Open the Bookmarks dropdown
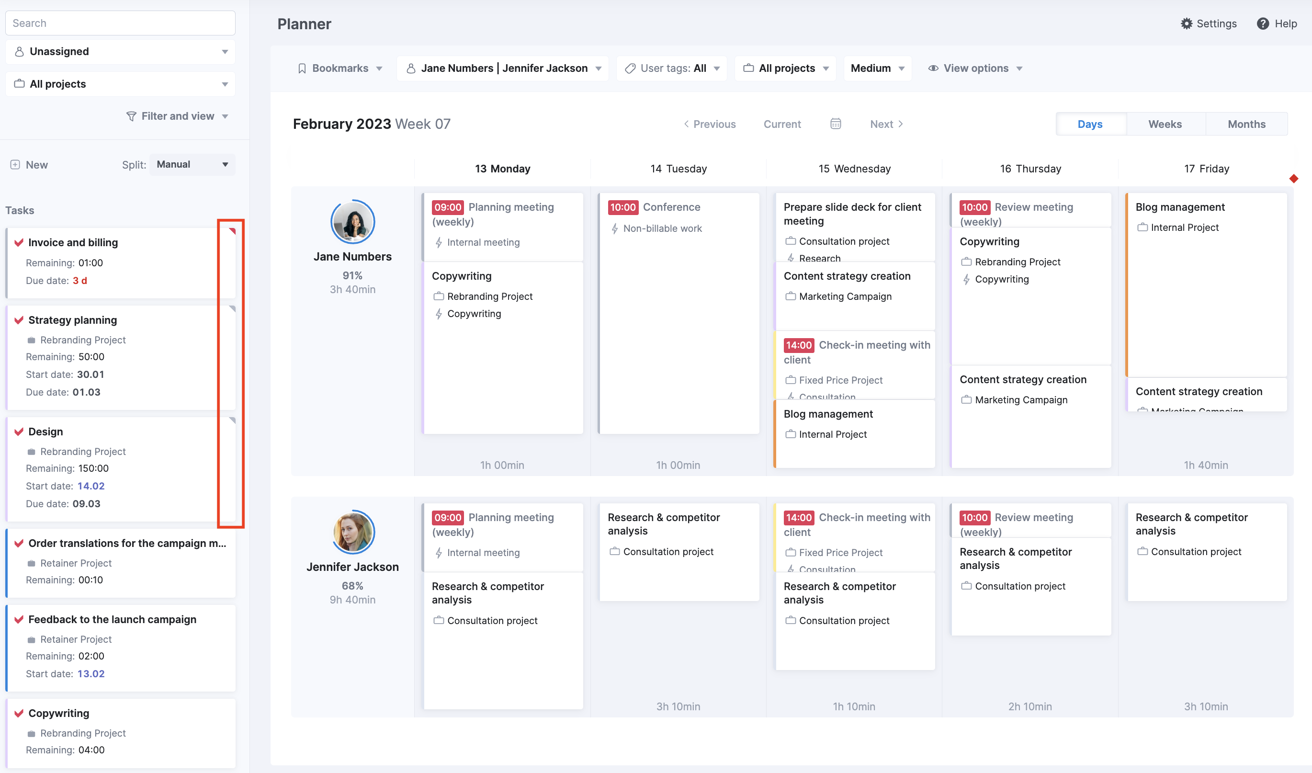The image size is (1312, 773). point(340,68)
